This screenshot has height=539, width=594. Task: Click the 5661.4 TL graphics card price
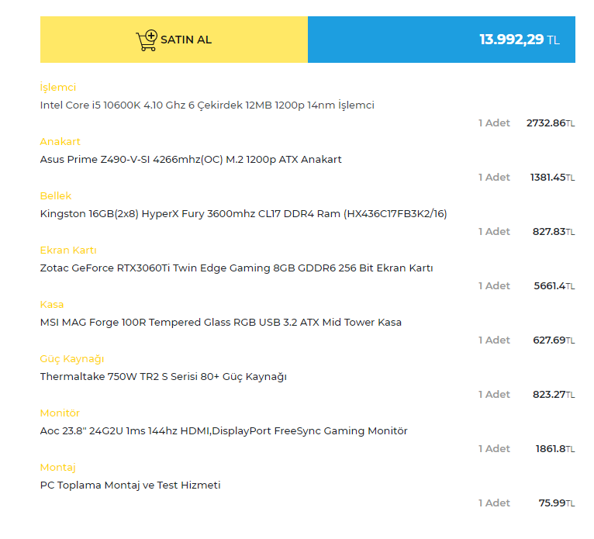(554, 286)
